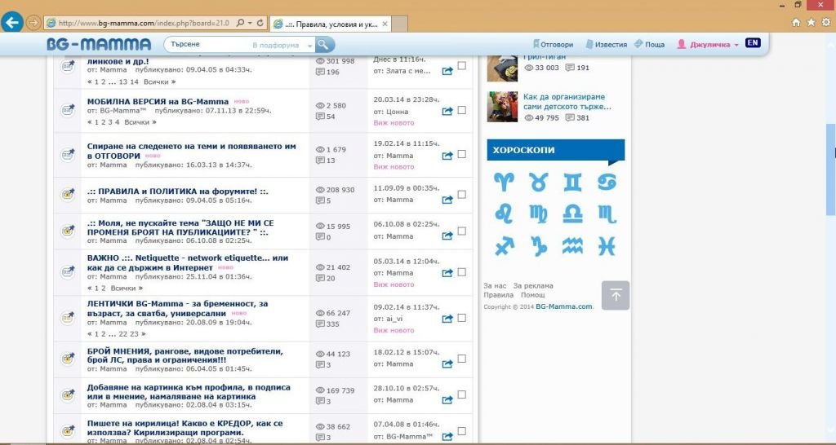The image size is (836, 445).
Task: Go to last post of МОБИЛНА ВЕРСИЯ topic
Action: pyautogui.click(x=447, y=111)
